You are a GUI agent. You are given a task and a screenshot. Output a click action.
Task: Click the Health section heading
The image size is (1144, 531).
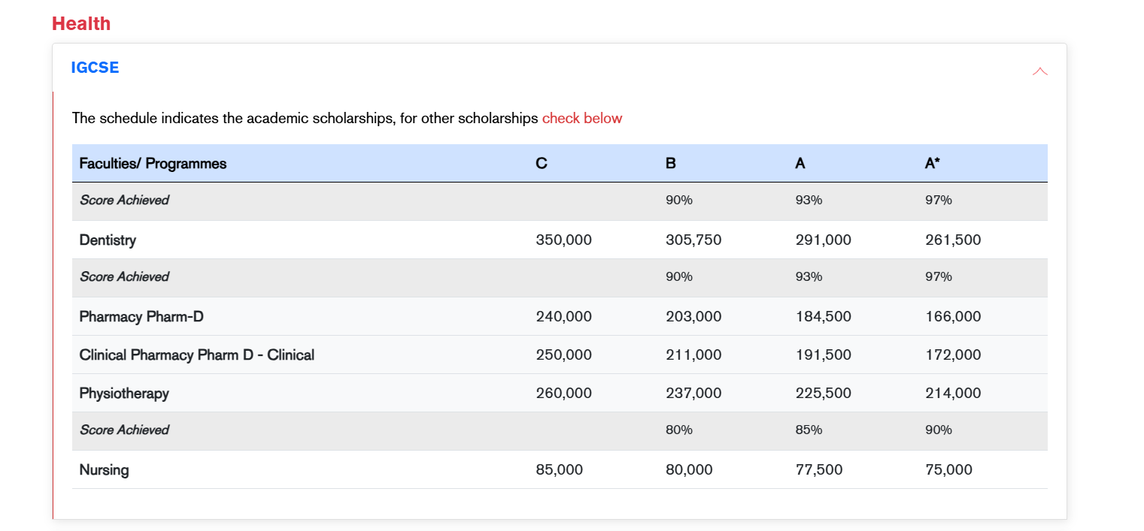[81, 24]
